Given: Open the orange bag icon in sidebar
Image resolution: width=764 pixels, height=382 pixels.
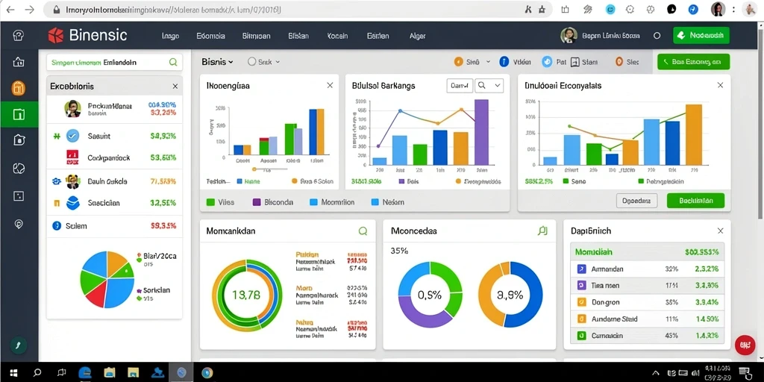Looking at the screenshot, I should tap(19, 88).
